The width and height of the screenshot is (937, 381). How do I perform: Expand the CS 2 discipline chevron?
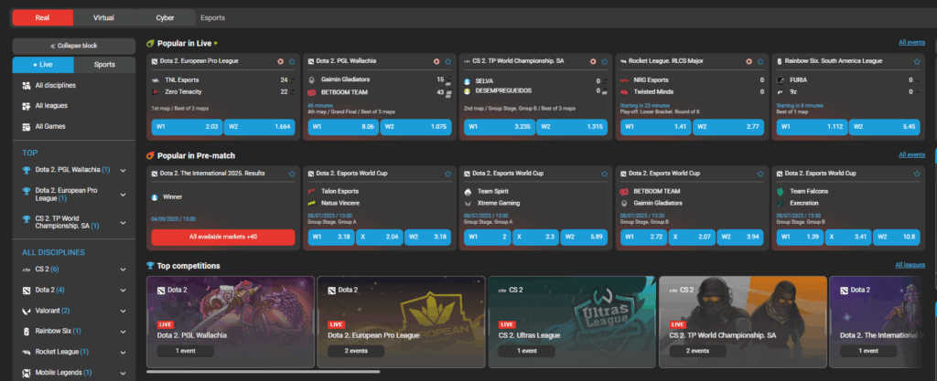[x=124, y=270]
